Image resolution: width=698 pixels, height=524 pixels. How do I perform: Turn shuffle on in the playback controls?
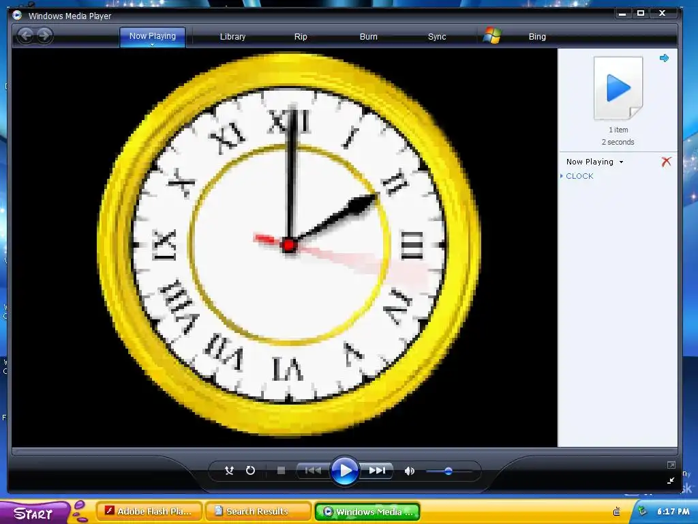coord(229,471)
